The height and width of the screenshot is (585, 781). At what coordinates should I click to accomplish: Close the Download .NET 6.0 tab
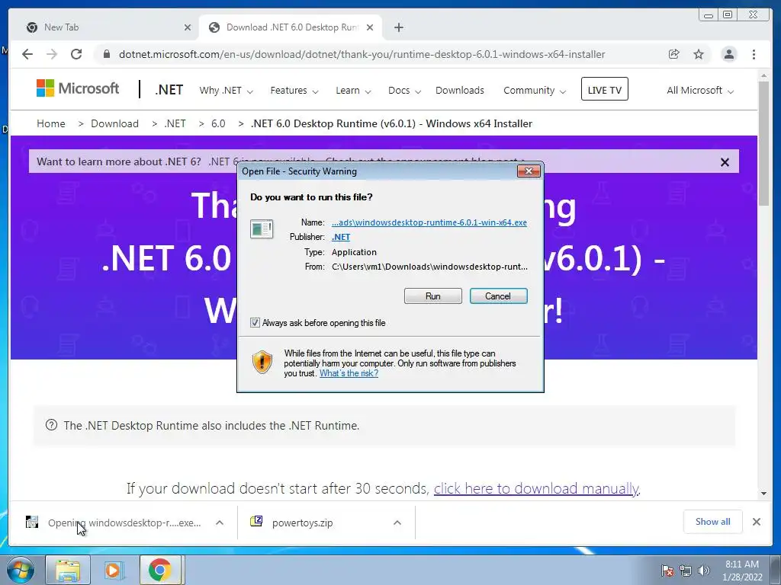click(370, 27)
